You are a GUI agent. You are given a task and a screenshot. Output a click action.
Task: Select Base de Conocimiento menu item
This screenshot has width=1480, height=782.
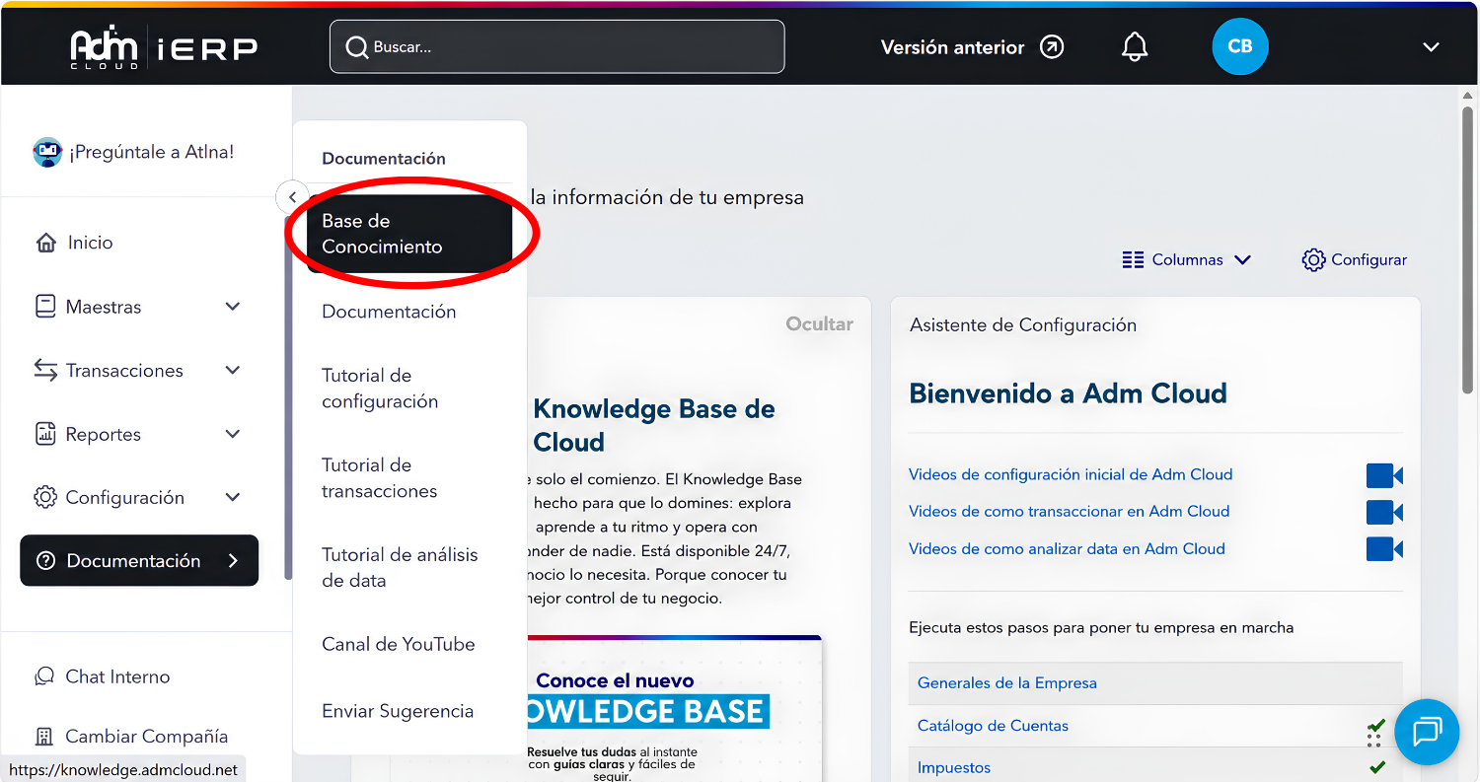(x=410, y=234)
